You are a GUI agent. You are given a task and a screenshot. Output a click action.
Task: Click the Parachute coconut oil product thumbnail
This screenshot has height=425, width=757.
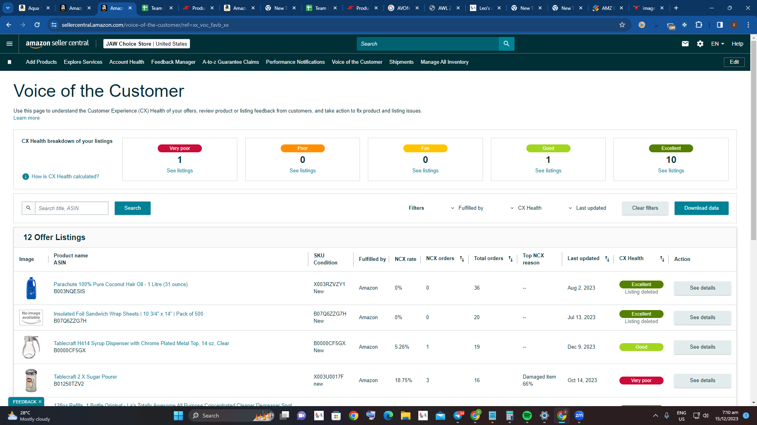[31, 288]
